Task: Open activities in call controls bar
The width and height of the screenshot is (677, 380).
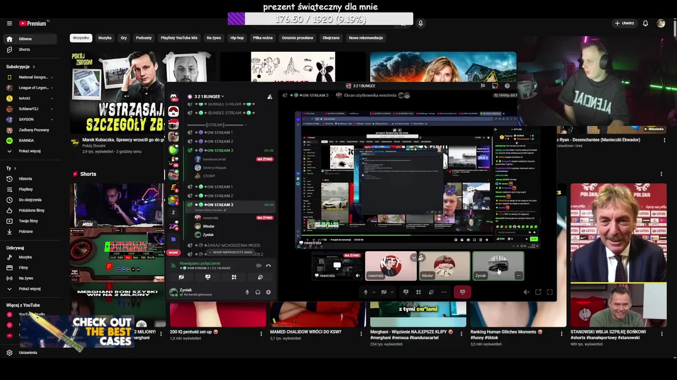Action: (x=418, y=292)
